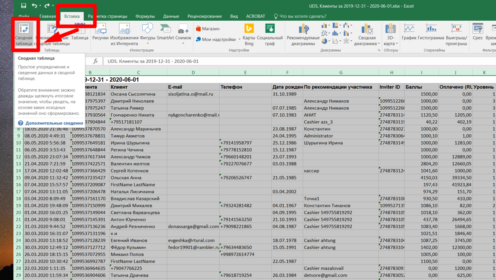
Task: Select the Клиент header cell
Action: 138,87
